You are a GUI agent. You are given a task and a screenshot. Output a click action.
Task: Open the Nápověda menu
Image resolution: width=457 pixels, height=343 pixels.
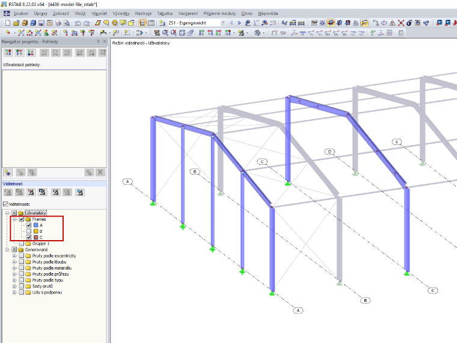click(268, 13)
